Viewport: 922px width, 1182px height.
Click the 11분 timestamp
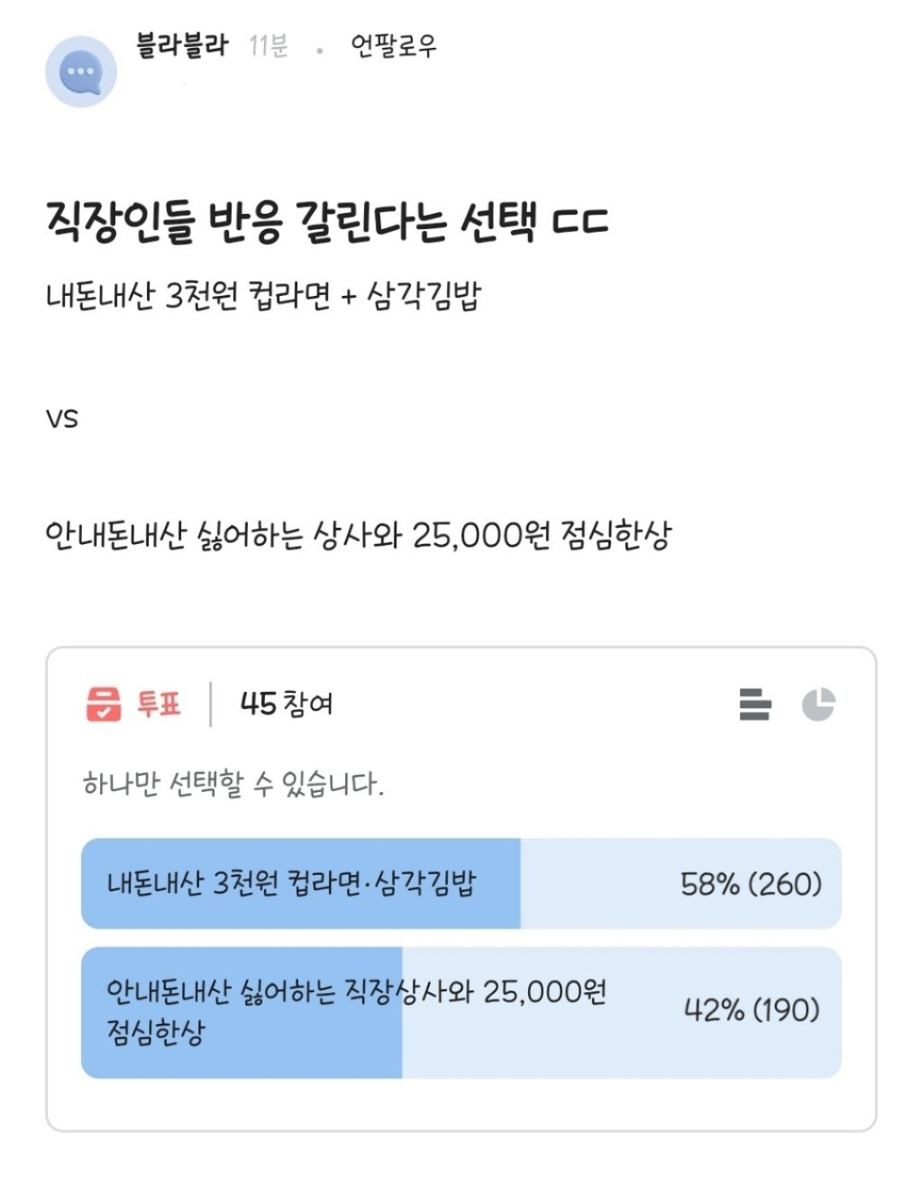(x=268, y=45)
